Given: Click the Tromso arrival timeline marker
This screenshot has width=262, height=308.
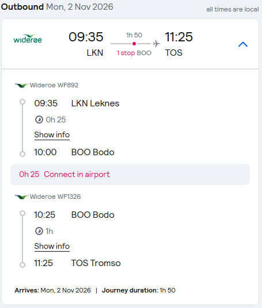Looking at the screenshot, I should pos(22,265).
